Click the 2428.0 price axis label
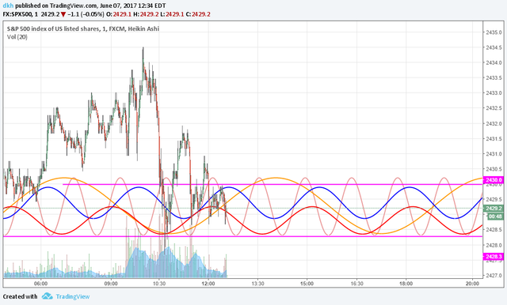 point(494,245)
